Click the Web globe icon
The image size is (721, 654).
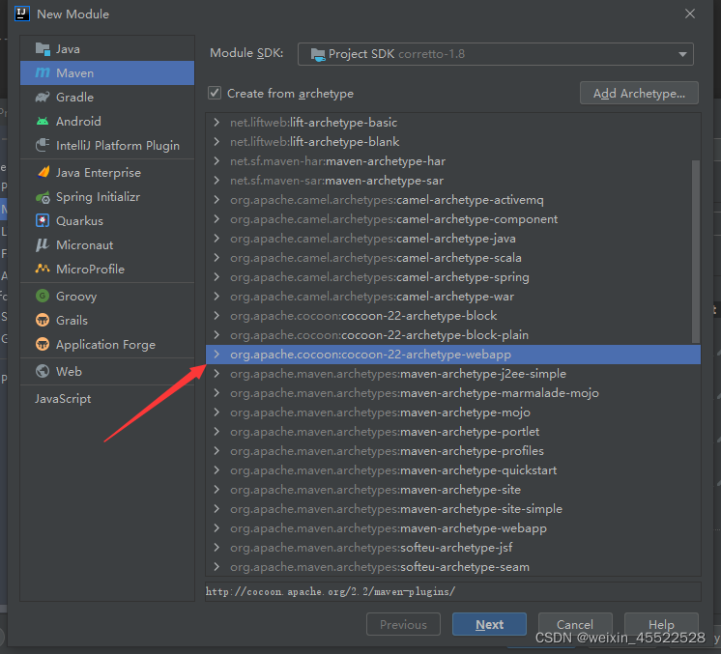click(x=43, y=371)
